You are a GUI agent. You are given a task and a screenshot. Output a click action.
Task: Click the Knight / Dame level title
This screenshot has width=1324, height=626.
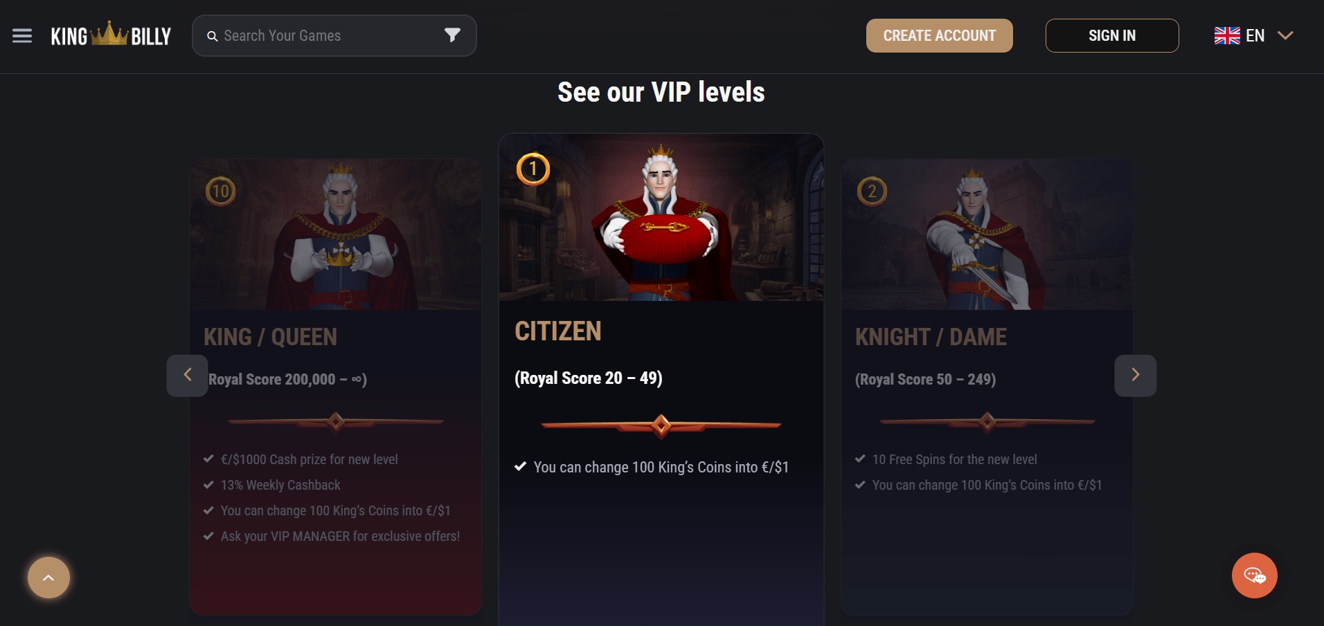pyautogui.click(x=931, y=337)
